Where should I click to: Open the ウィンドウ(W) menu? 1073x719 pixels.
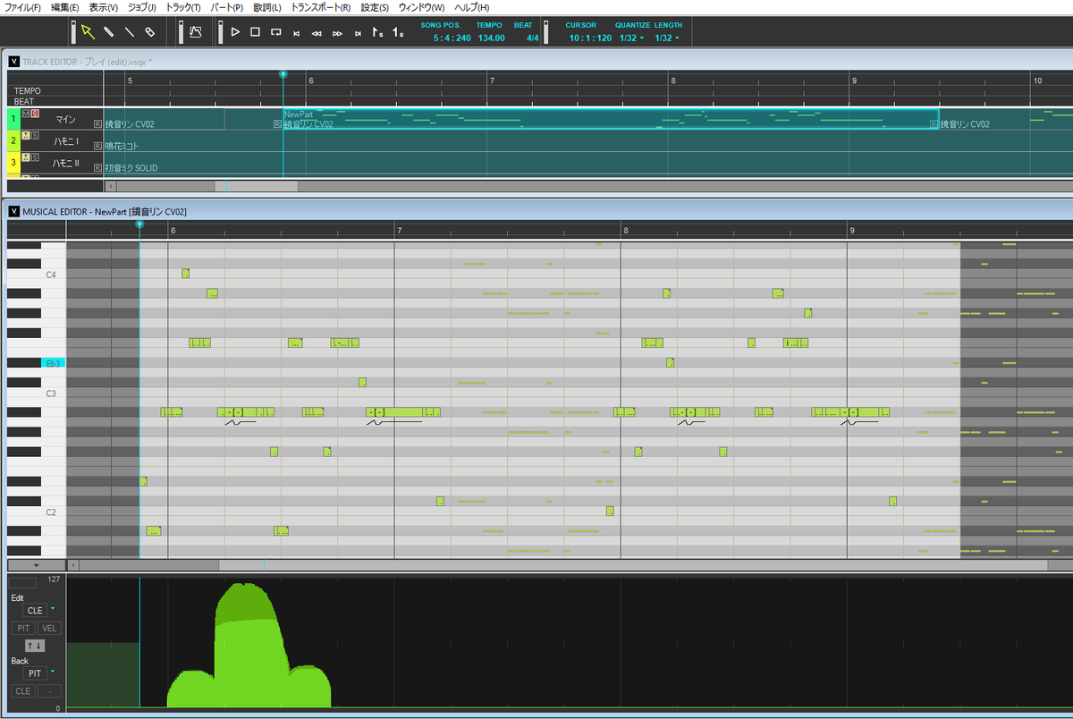click(x=421, y=7)
